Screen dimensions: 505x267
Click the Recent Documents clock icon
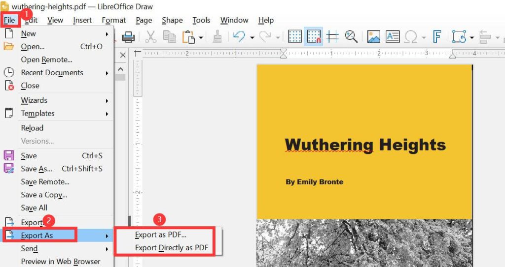point(9,72)
